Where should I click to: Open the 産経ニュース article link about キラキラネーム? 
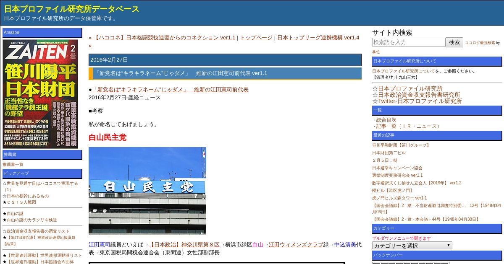[170, 89]
